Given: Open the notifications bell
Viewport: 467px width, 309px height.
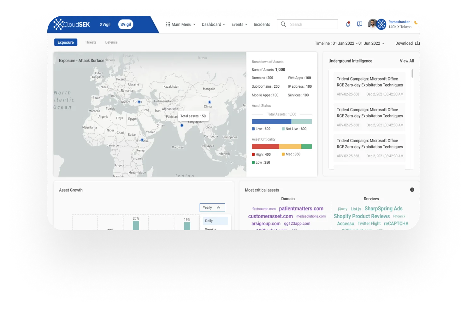Looking at the screenshot, I should pos(348,24).
